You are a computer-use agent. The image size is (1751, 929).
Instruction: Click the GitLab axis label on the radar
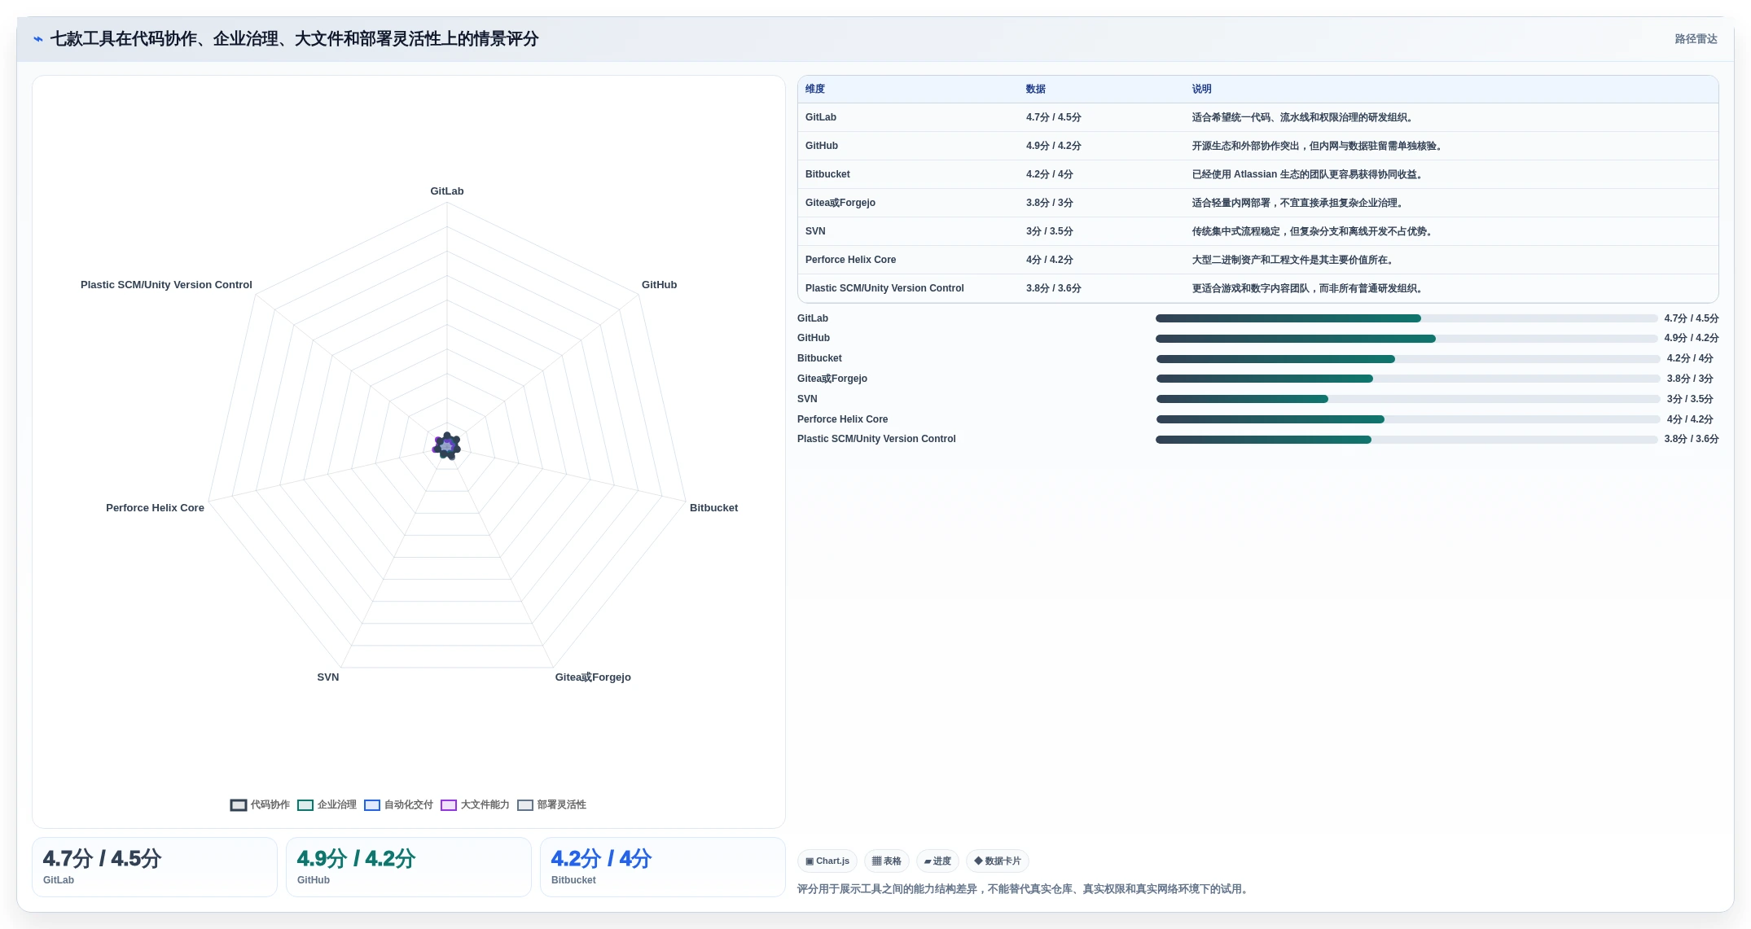point(447,191)
